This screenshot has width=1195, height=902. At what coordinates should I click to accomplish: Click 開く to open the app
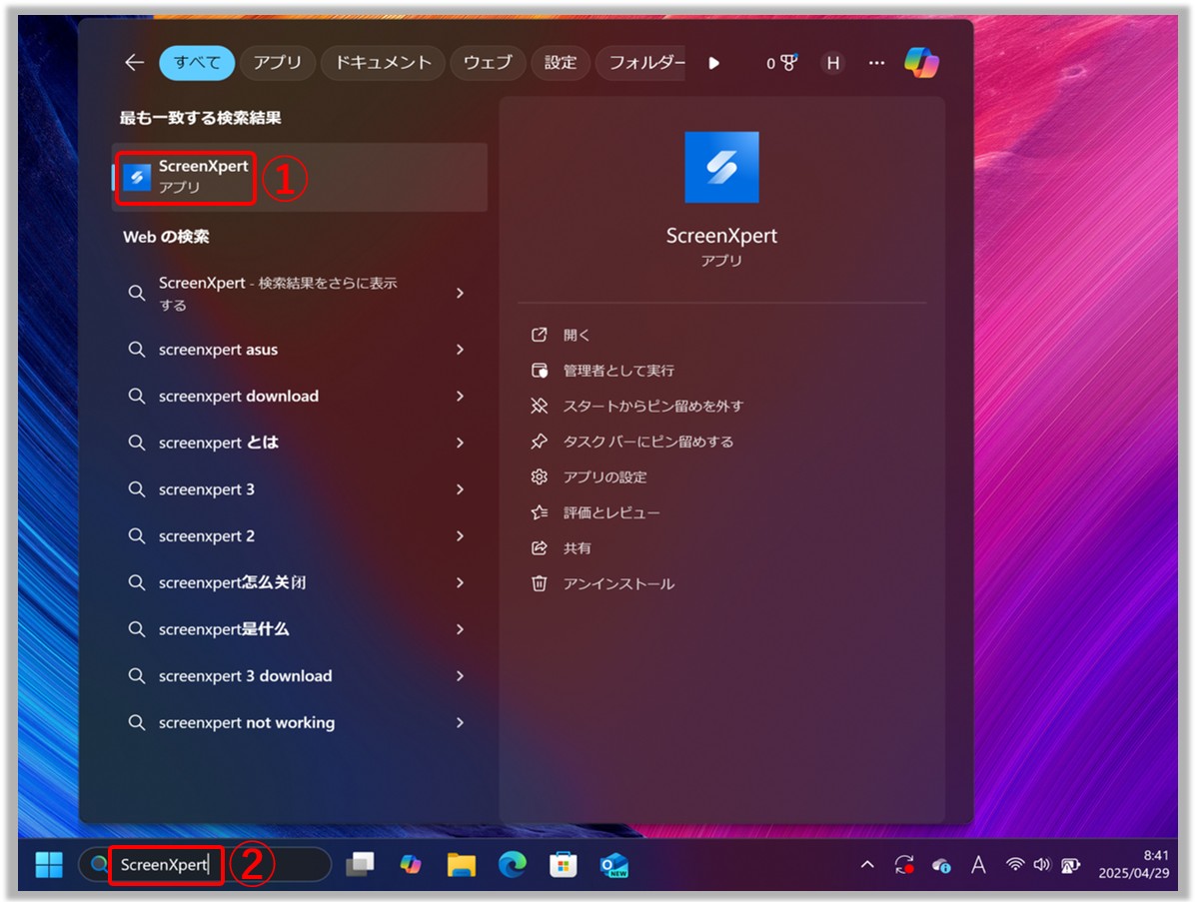tap(577, 336)
